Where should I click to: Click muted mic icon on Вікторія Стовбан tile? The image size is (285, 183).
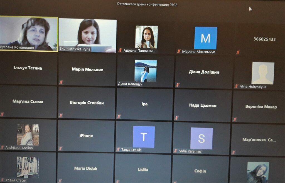pos(61,115)
